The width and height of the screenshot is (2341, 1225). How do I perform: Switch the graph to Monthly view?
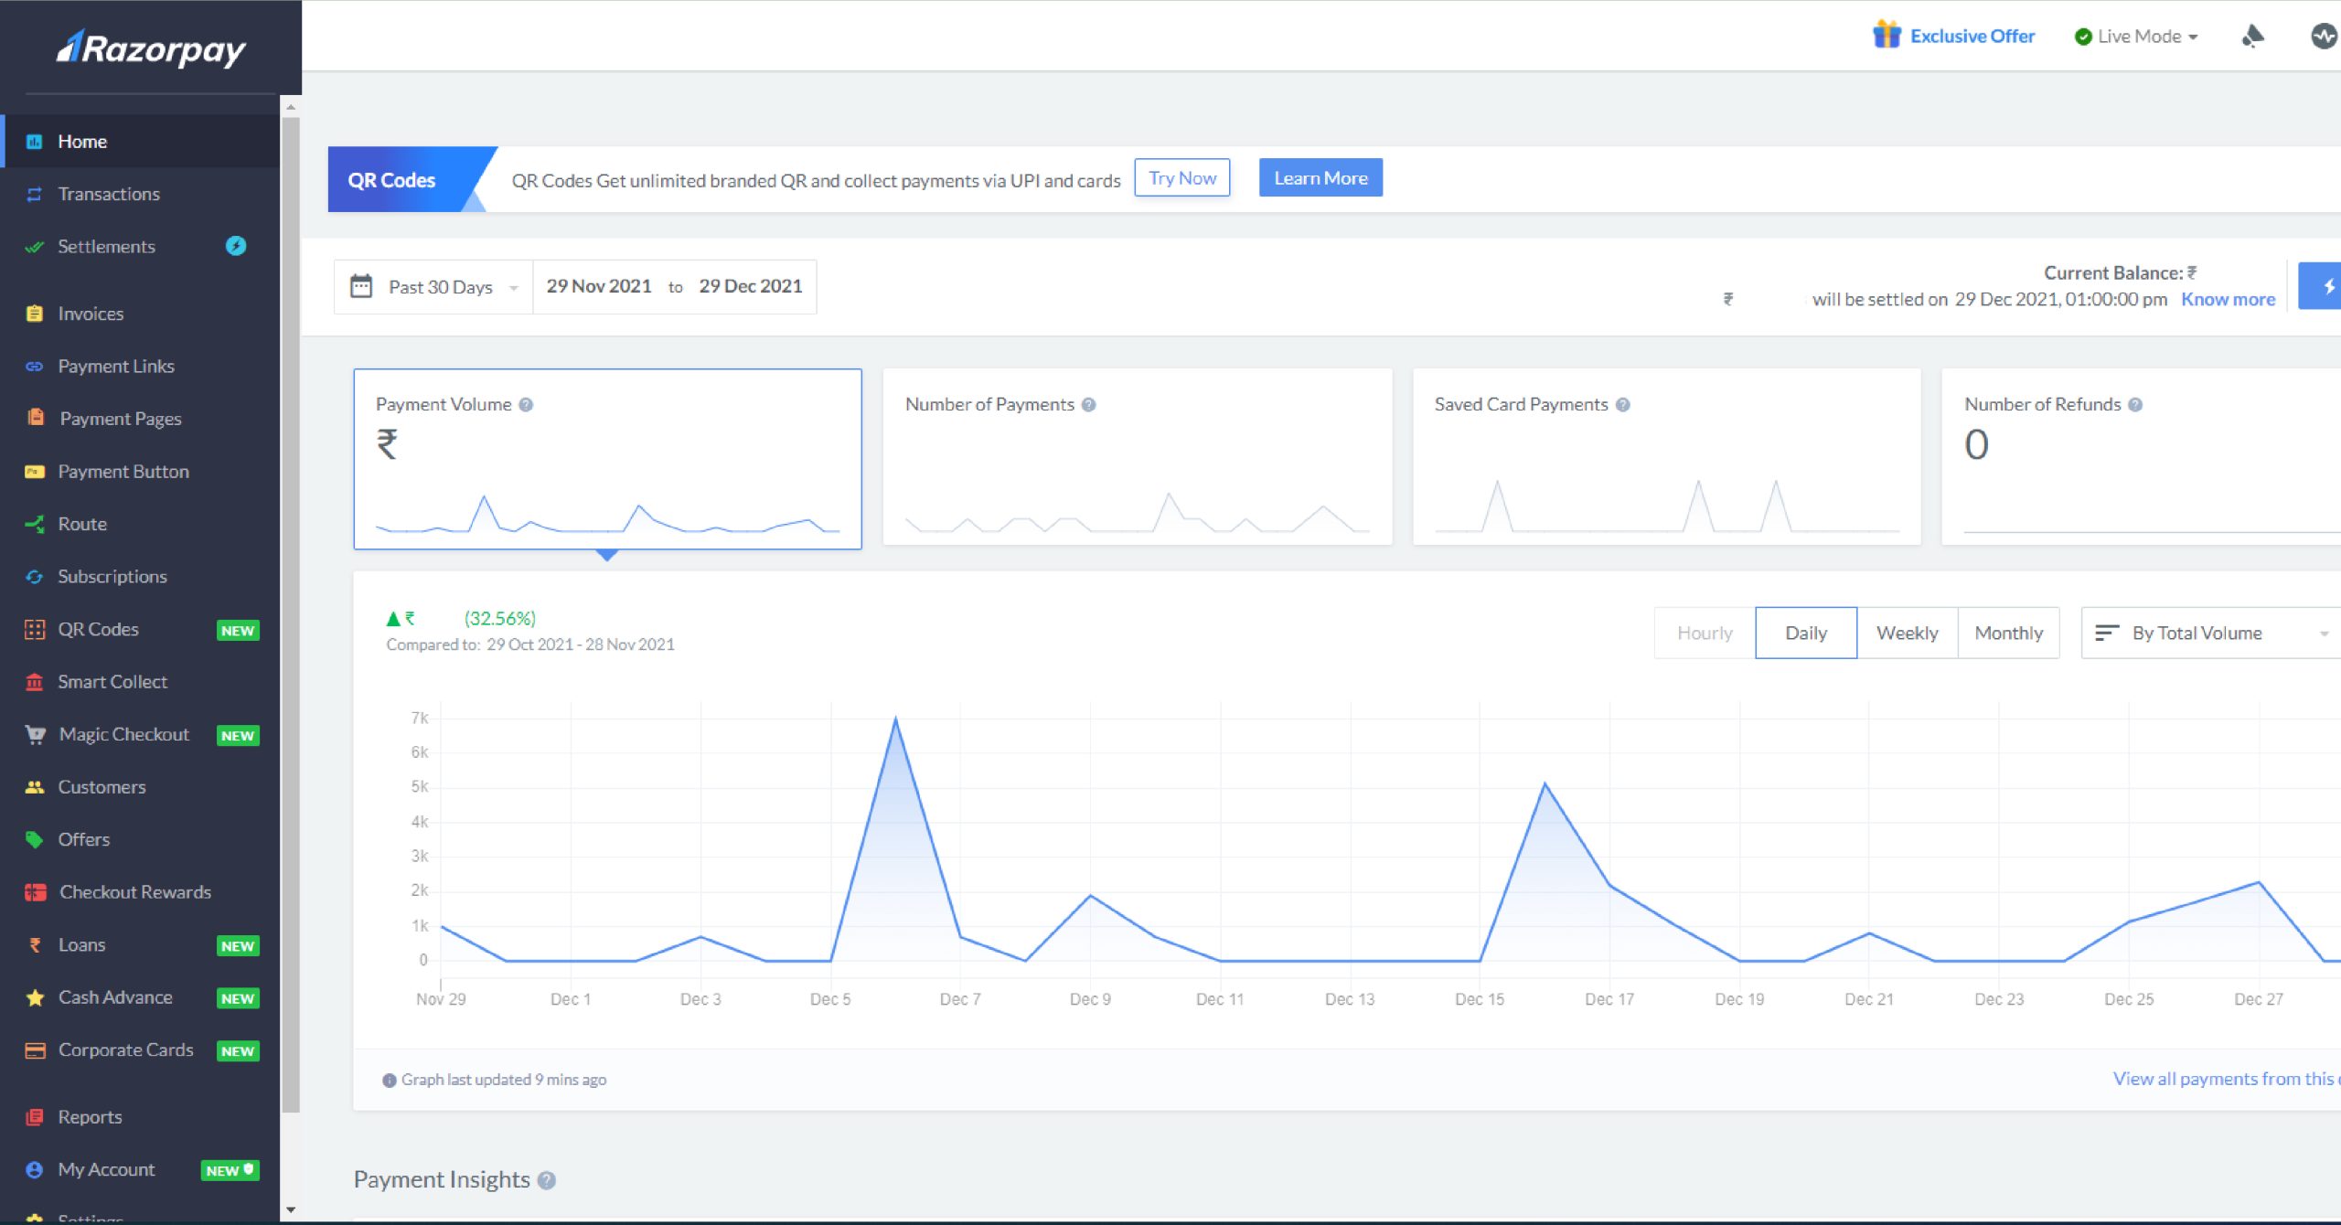(x=2008, y=633)
